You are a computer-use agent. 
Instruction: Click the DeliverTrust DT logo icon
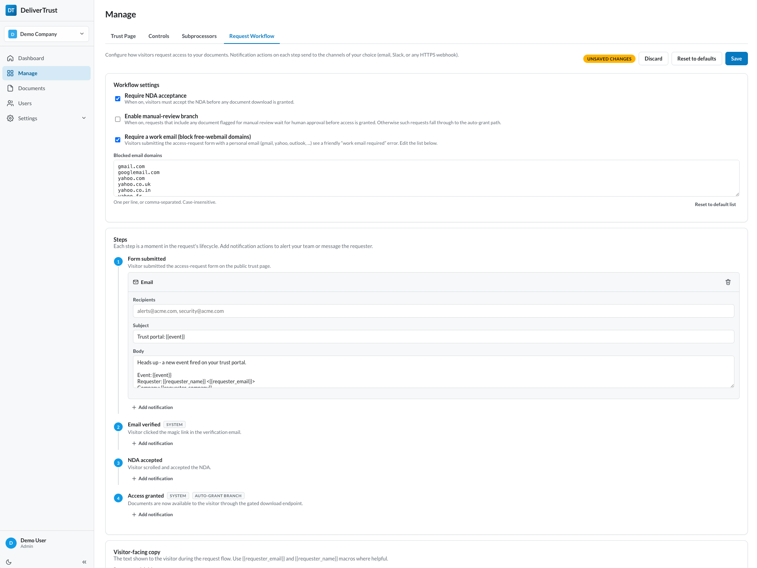click(x=11, y=10)
